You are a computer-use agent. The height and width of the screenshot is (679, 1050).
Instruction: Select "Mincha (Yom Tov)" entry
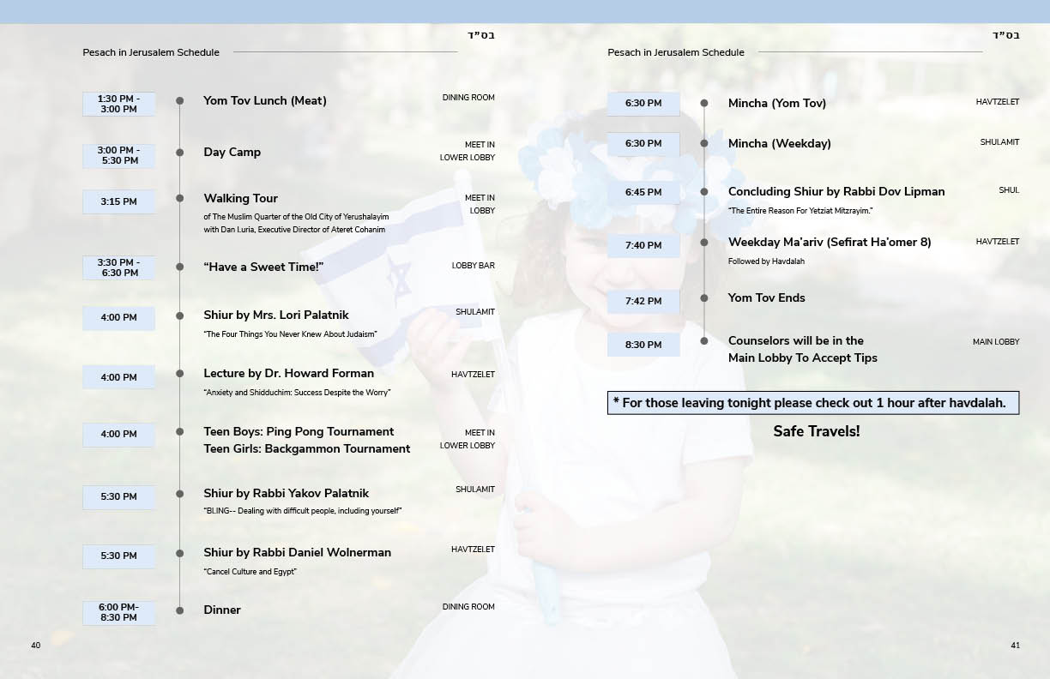click(x=777, y=103)
